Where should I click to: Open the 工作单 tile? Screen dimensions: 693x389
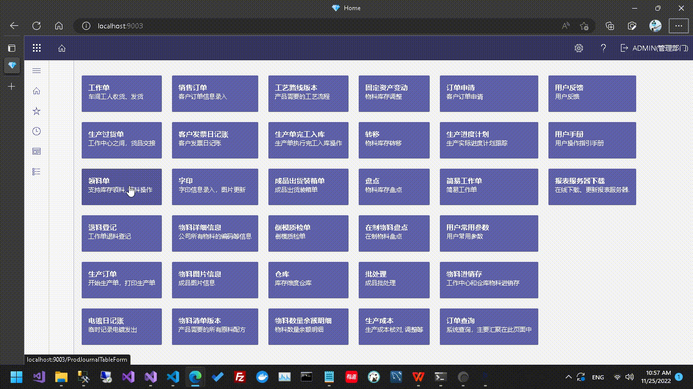tap(122, 94)
